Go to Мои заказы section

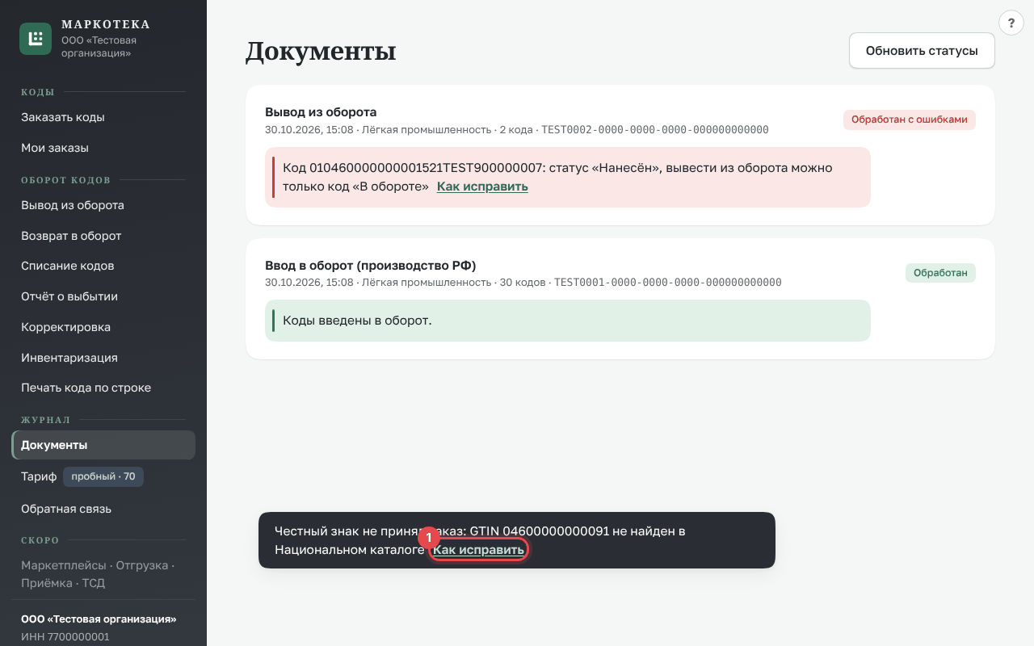tap(103, 149)
